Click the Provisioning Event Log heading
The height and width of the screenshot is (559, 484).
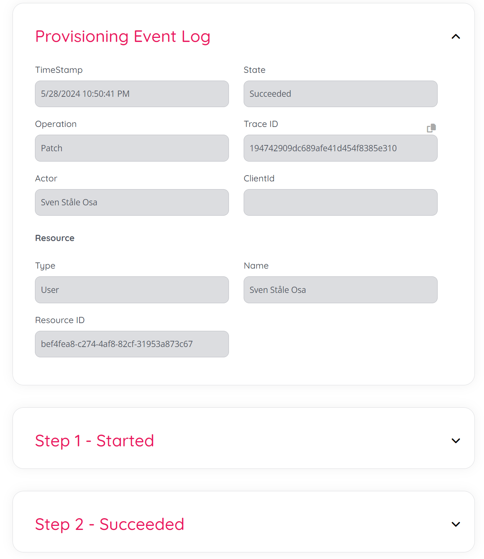click(123, 37)
